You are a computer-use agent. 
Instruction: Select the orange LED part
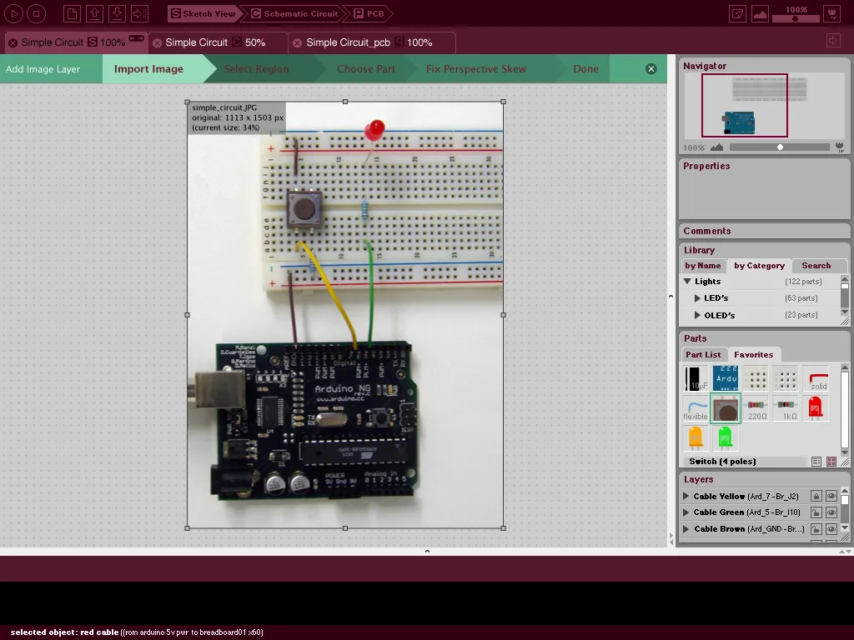(x=696, y=438)
